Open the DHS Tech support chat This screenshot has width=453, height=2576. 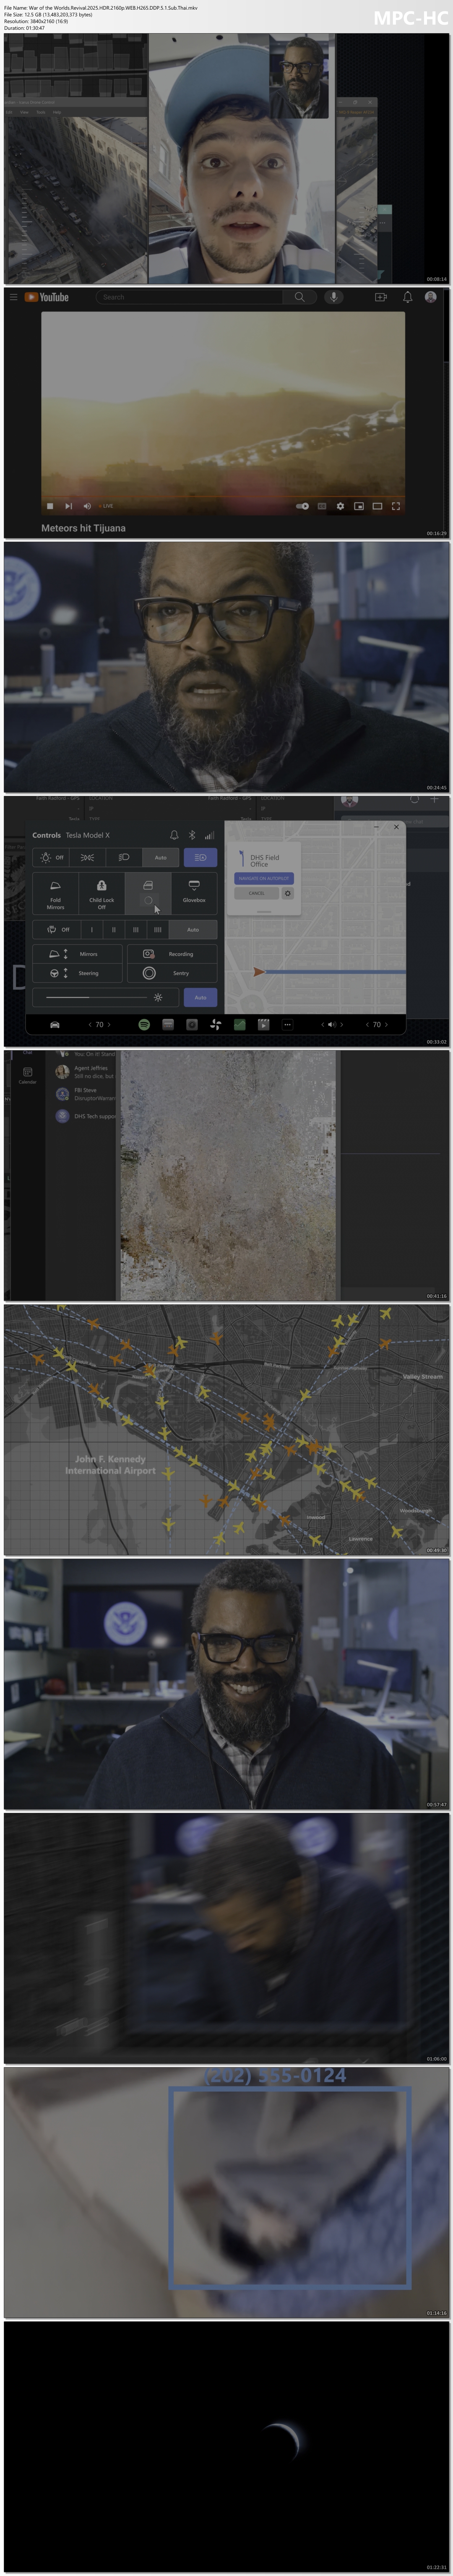(86, 1116)
